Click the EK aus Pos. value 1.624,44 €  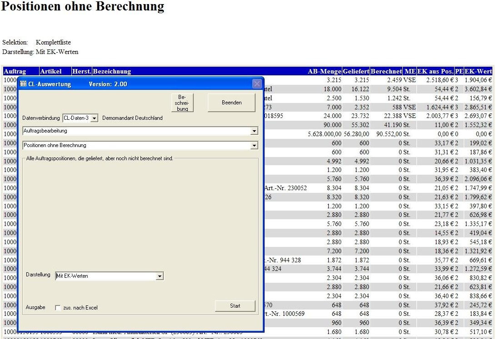(440, 107)
